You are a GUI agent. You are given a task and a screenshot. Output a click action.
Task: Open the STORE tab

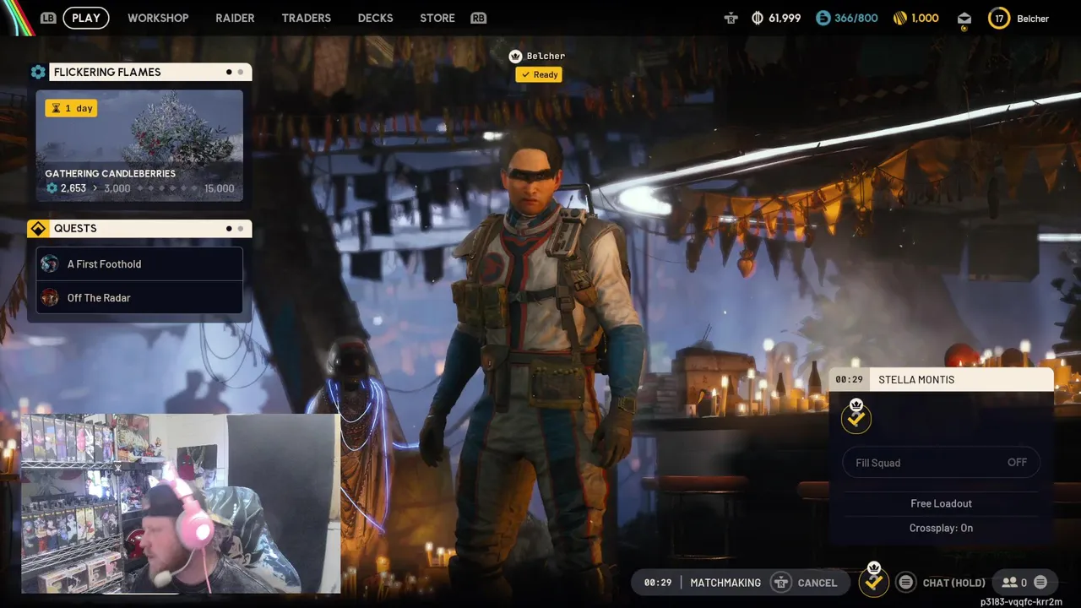point(437,18)
